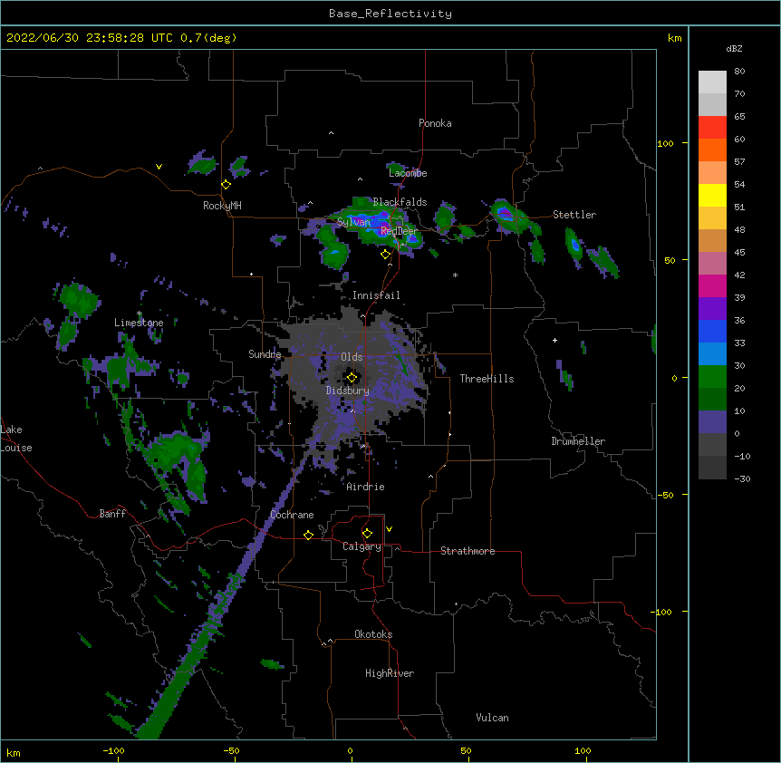Select the magenta 39-42 dBZ legend band
The image size is (781, 763).
[x=712, y=285]
